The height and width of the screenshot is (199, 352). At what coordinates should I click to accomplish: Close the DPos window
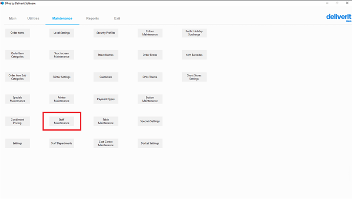pos(347,3)
